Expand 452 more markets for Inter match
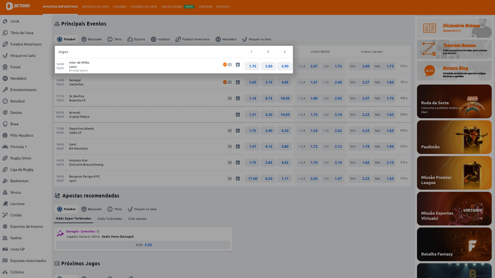This screenshot has height=278, width=495. 404,66
